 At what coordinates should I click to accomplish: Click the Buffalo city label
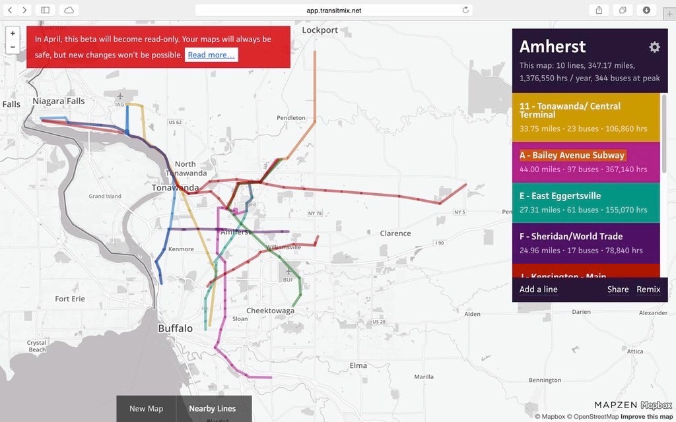pyautogui.click(x=175, y=328)
